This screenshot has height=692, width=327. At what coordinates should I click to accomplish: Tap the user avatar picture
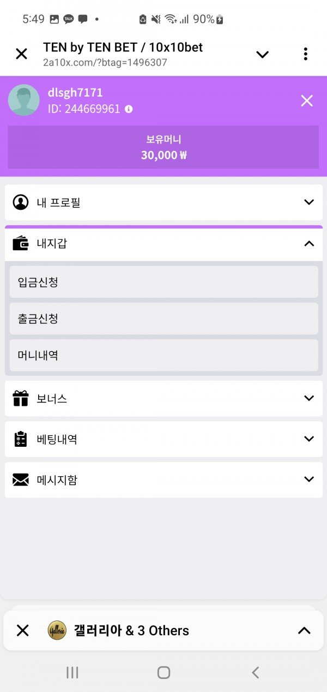[23, 100]
